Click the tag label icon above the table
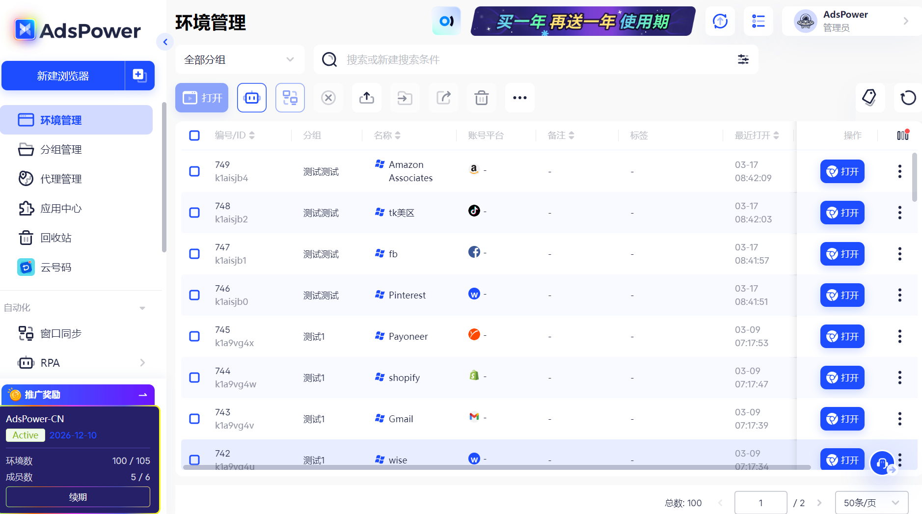Viewport: 922px width, 514px height. 870,98
